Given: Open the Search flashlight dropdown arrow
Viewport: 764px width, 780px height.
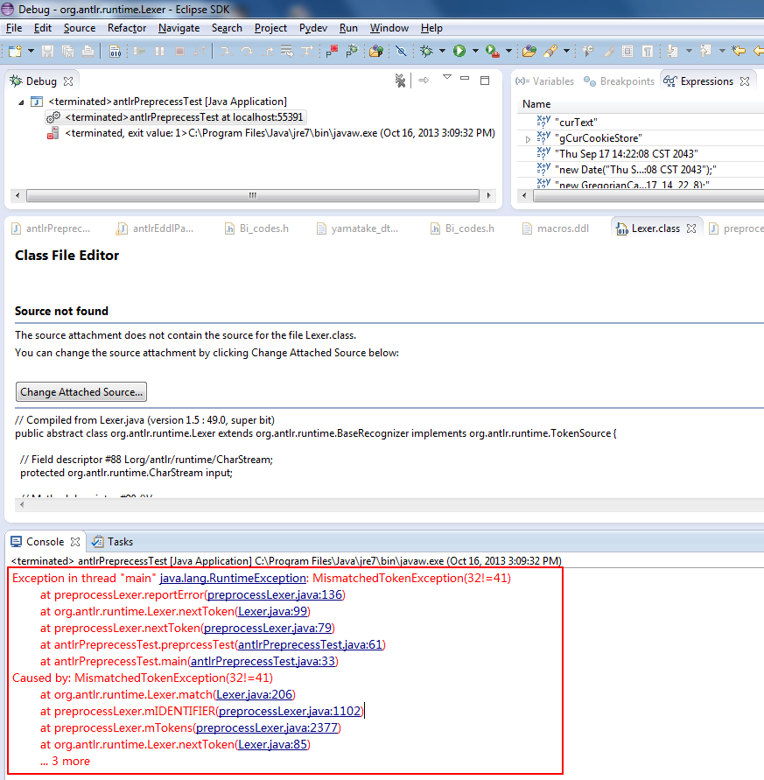Looking at the screenshot, I should [566, 51].
